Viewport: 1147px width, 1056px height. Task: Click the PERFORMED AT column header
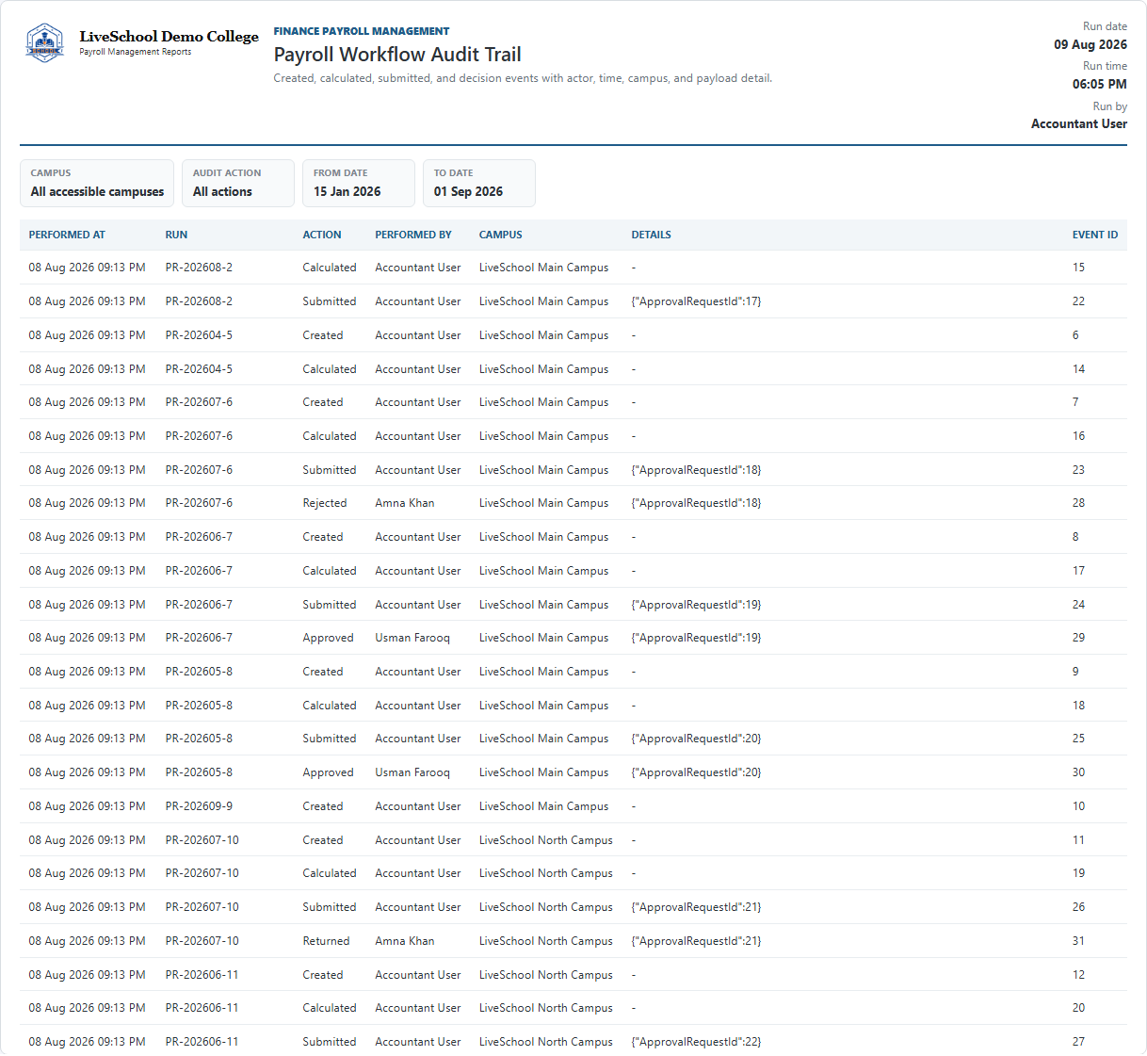pyautogui.click(x=67, y=235)
